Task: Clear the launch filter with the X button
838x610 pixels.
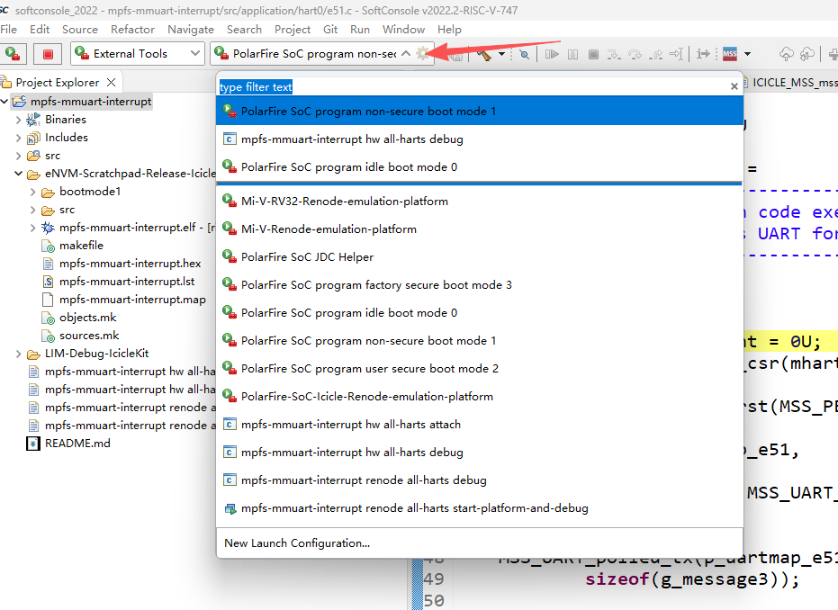Action: 734,86
